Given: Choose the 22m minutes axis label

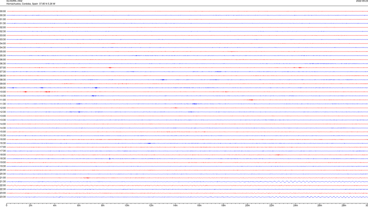Looking at the screenshot, I should tap(271, 205).
